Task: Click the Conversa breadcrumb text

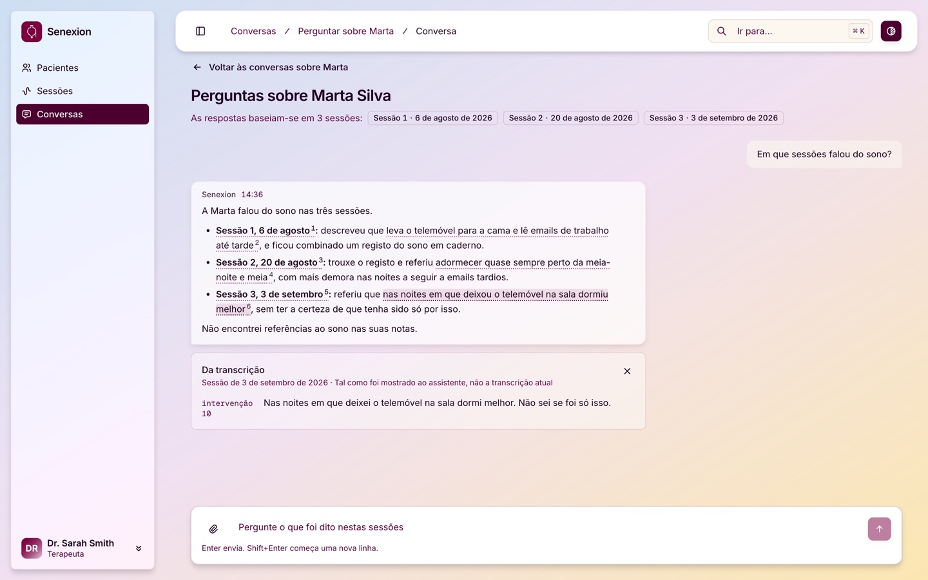Action: (x=436, y=31)
